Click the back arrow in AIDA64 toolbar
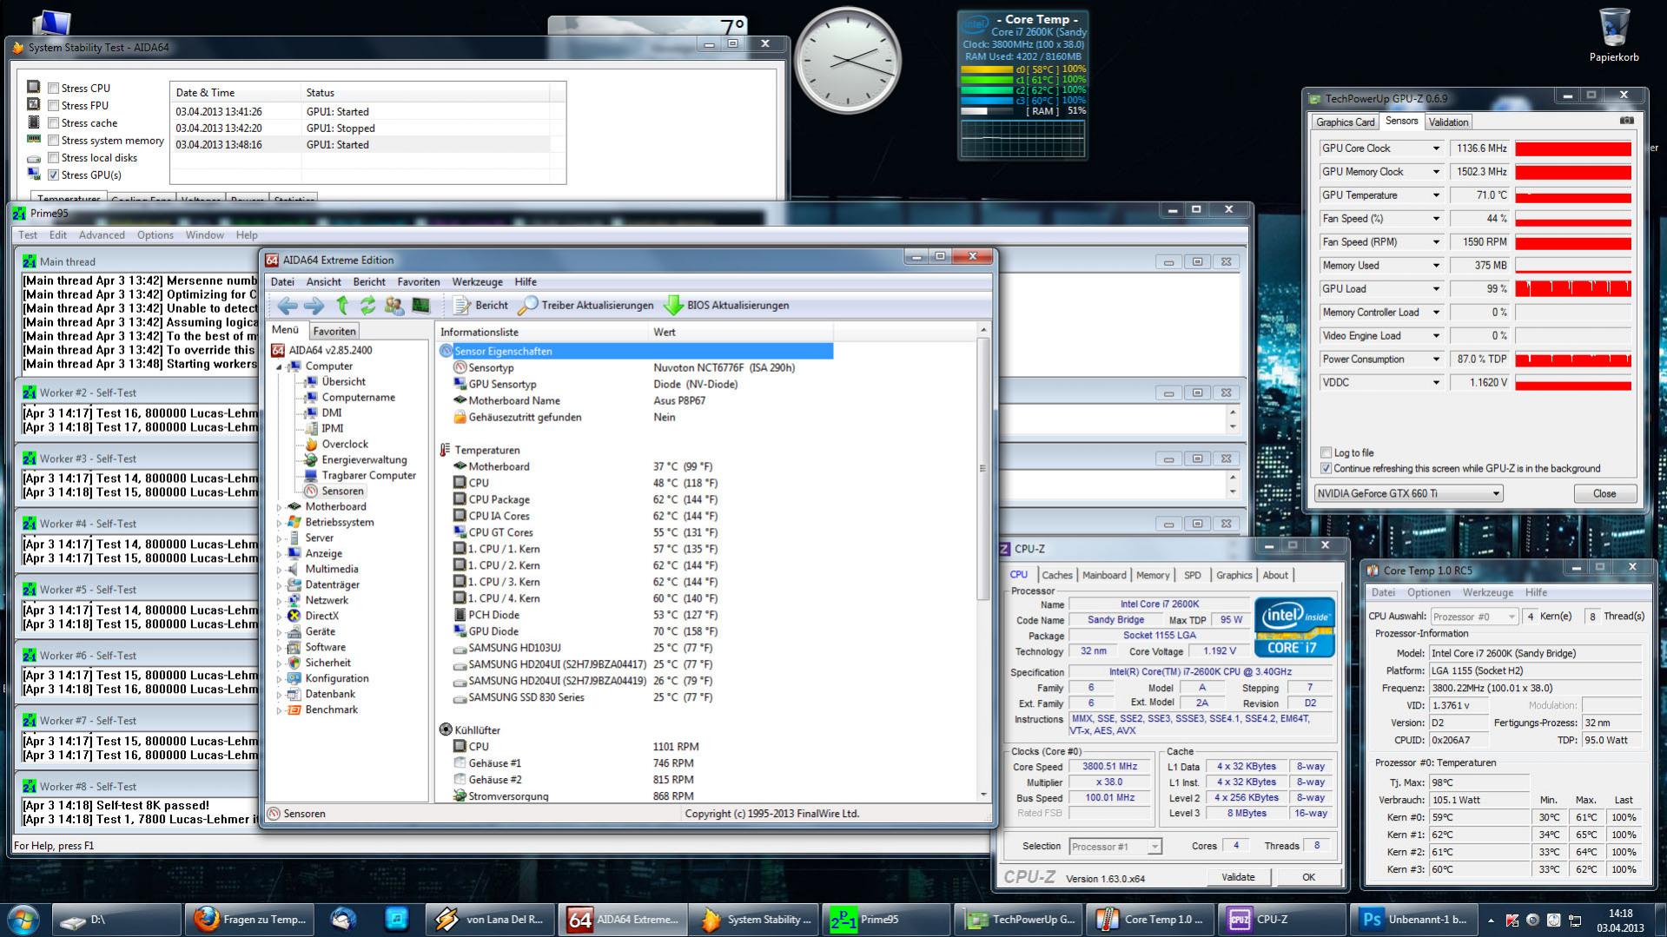Screen dimensions: 1667x937 coord(288,306)
